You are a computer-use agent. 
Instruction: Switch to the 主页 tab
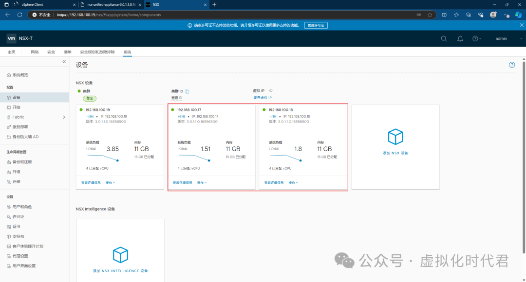12,52
